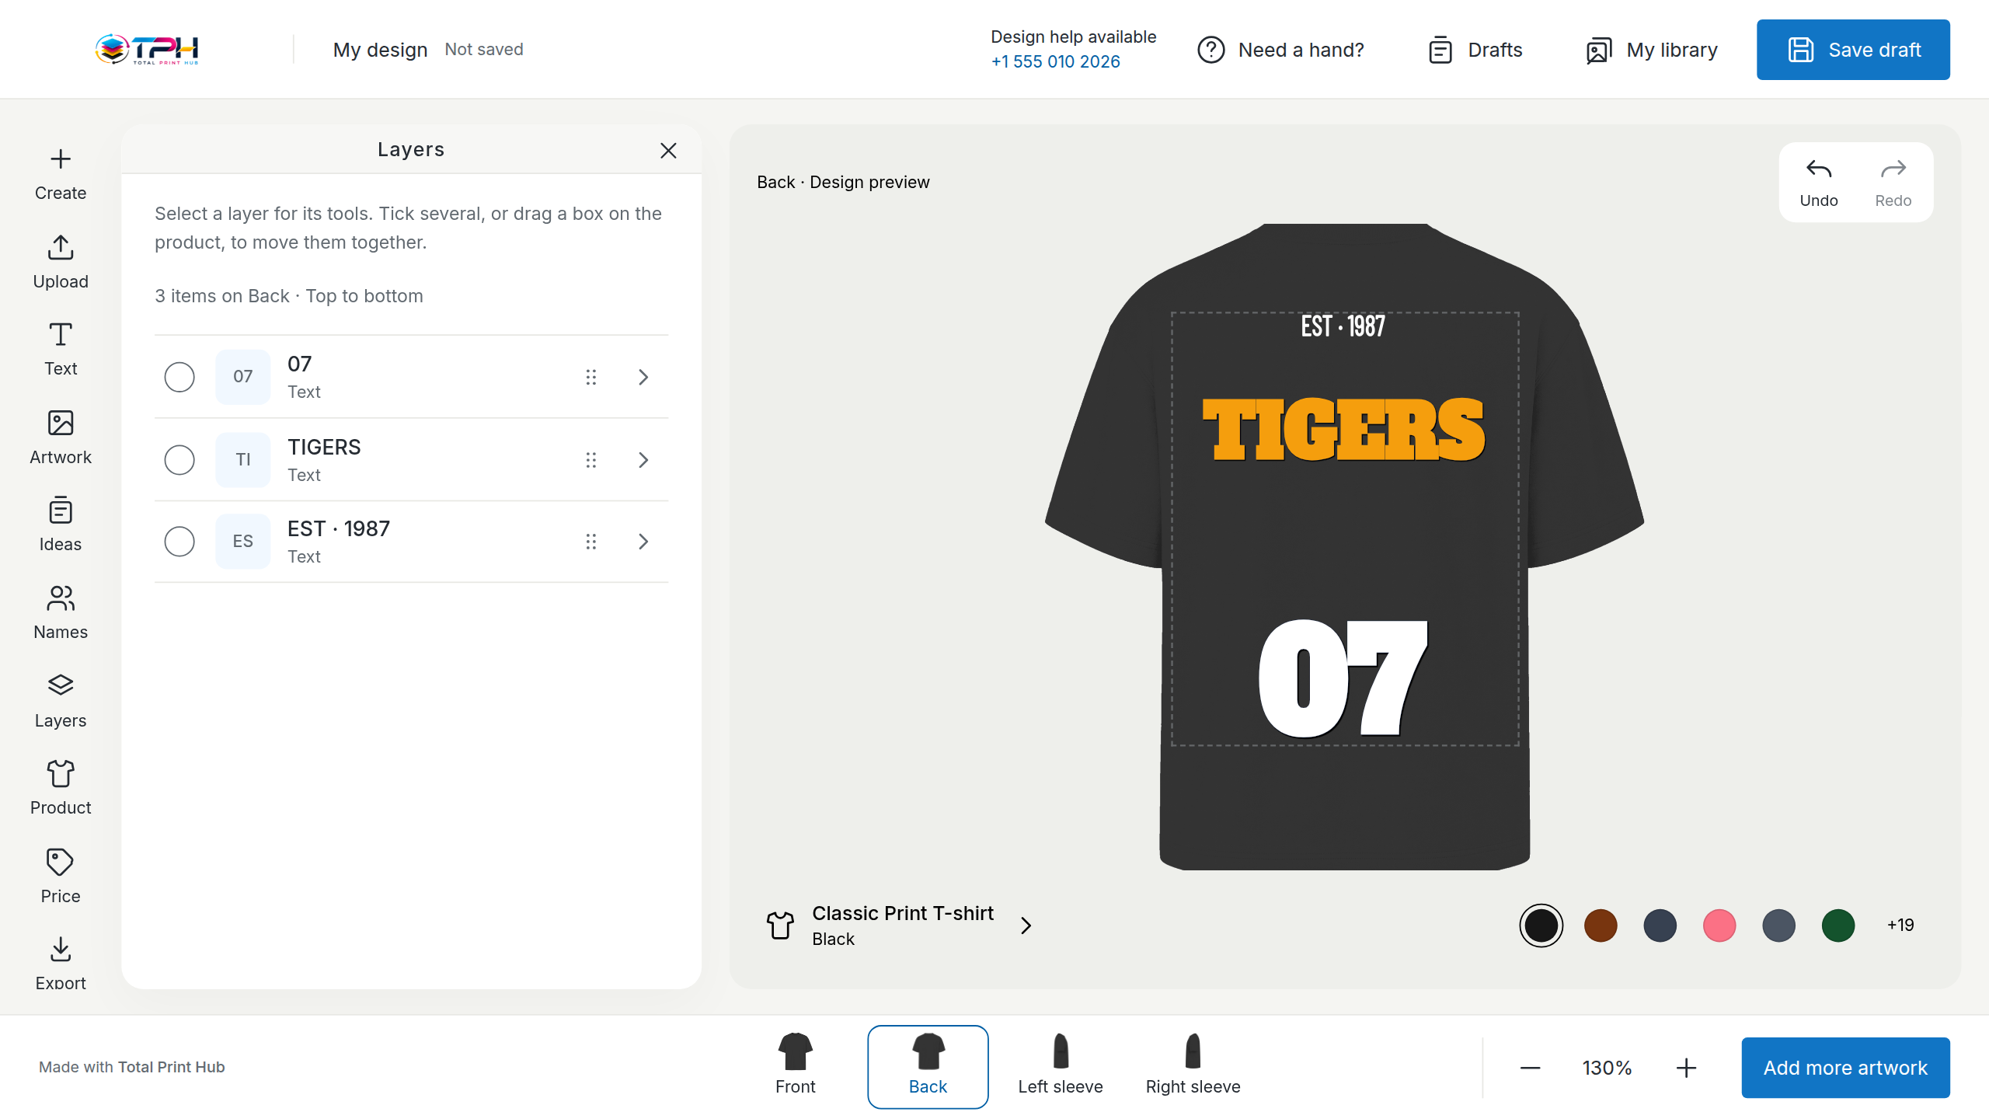Select the Text tool in sidebar
Viewport: 1989px width, 1119px height.
coord(61,350)
